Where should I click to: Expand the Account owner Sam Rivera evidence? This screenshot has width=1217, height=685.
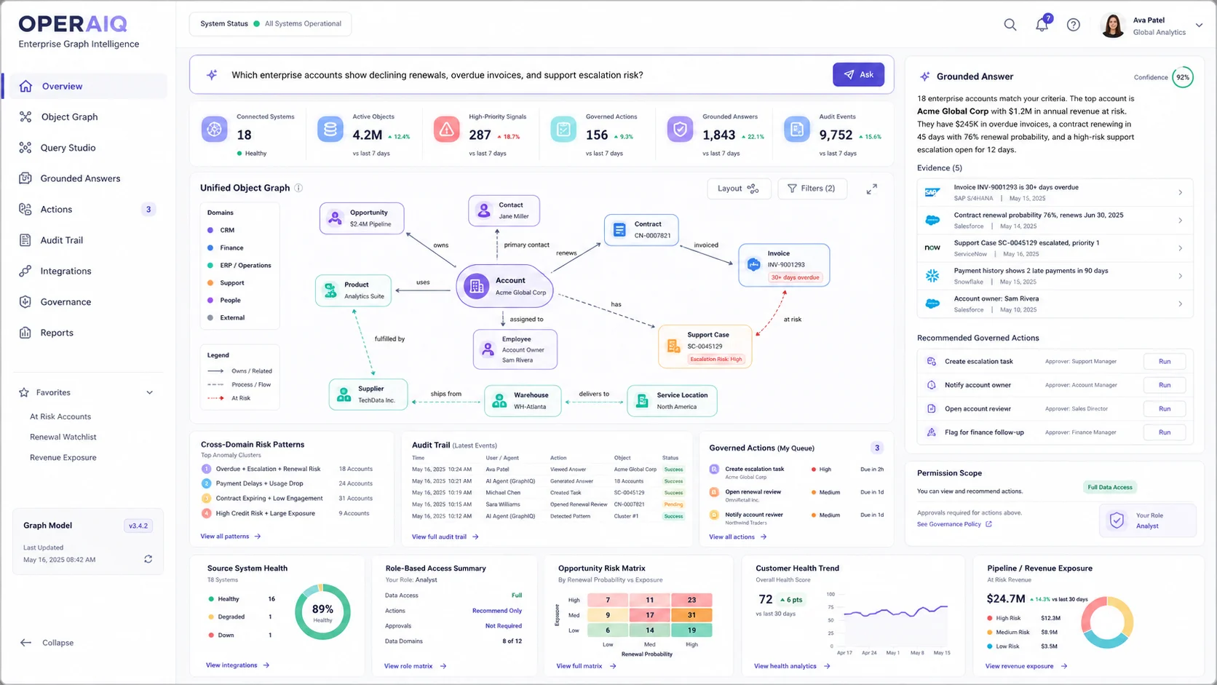click(1055, 304)
